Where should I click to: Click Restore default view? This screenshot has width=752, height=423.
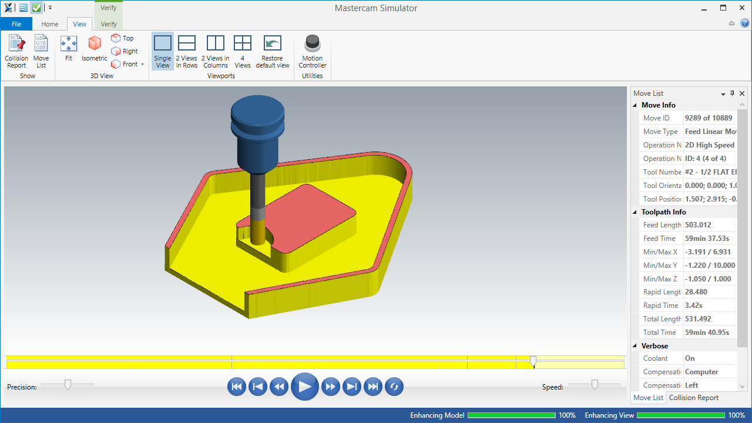point(273,51)
